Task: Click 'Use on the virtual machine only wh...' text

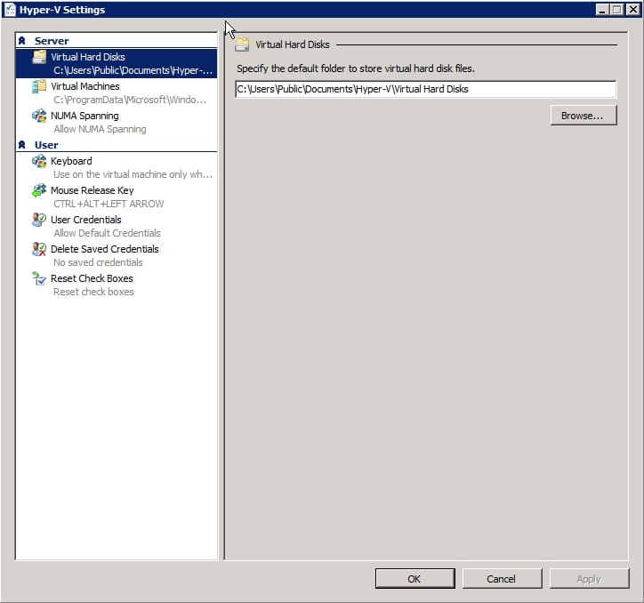Action: click(x=133, y=174)
